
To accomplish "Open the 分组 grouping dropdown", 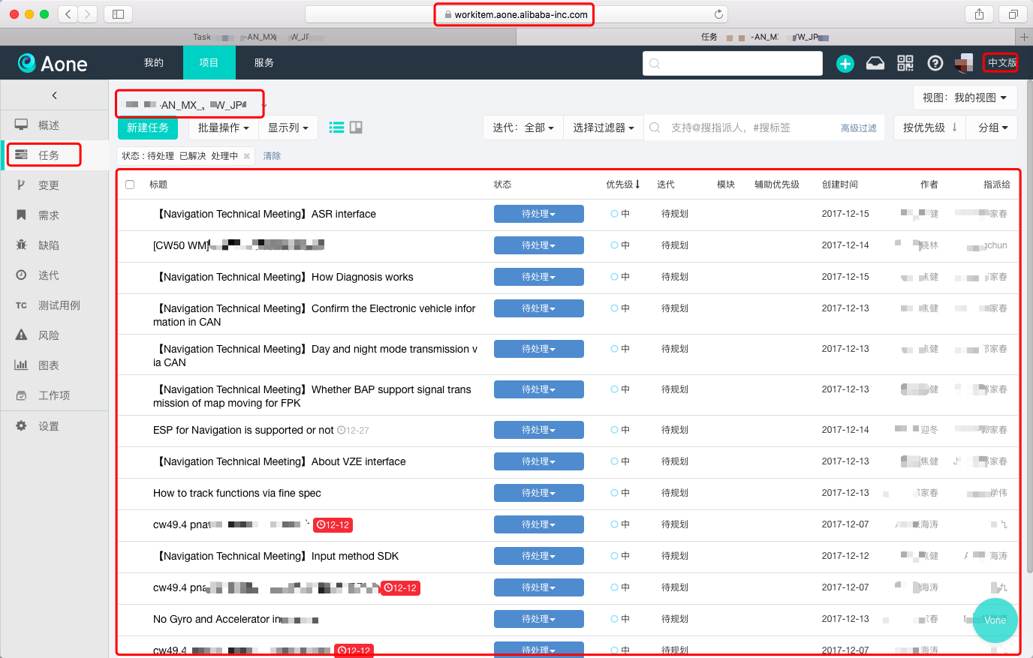I will [x=993, y=128].
